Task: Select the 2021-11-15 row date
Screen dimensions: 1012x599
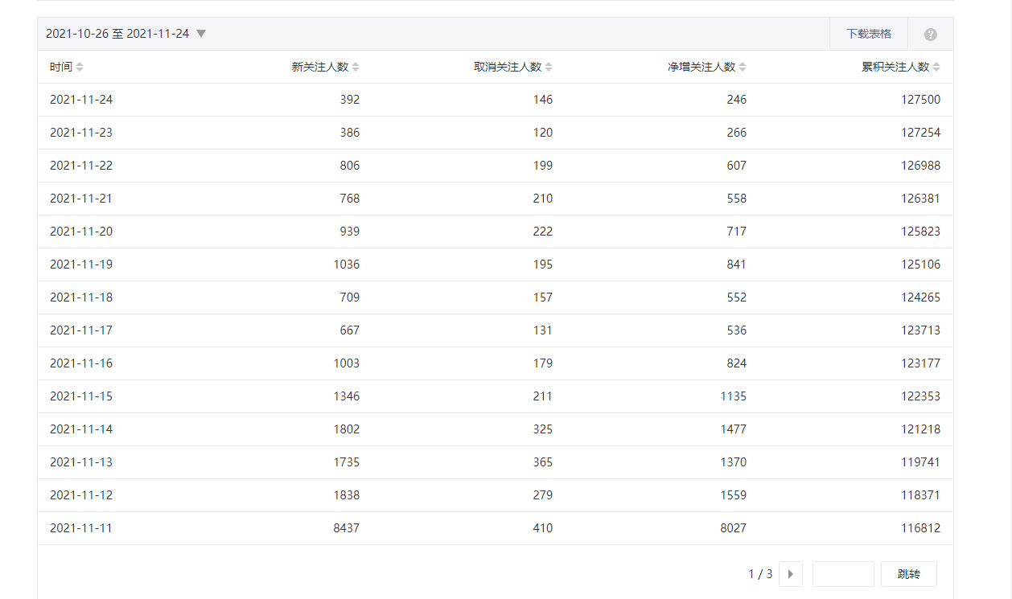Action: pos(81,396)
